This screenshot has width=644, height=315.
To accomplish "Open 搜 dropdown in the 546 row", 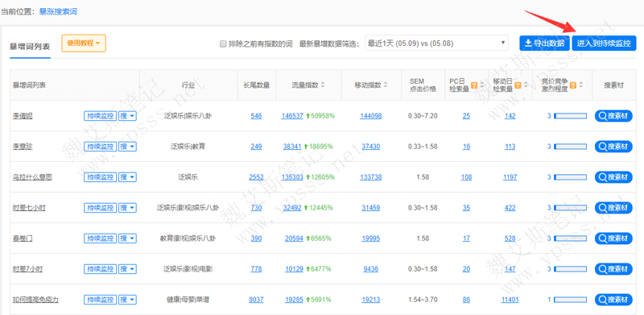I will coord(127,116).
